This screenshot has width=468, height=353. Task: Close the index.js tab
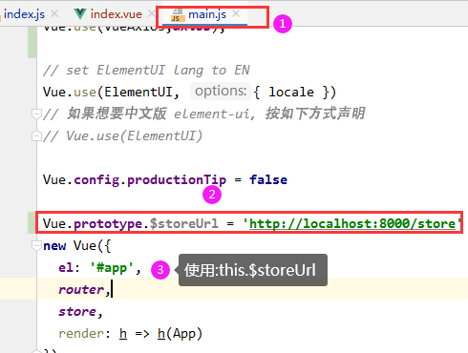coord(54,13)
